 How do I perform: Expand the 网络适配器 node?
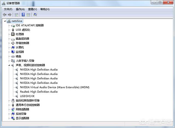point(9,109)
